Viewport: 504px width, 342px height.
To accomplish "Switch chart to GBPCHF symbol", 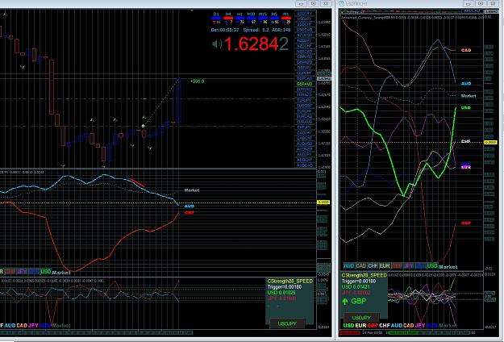I will pos(304,73).
